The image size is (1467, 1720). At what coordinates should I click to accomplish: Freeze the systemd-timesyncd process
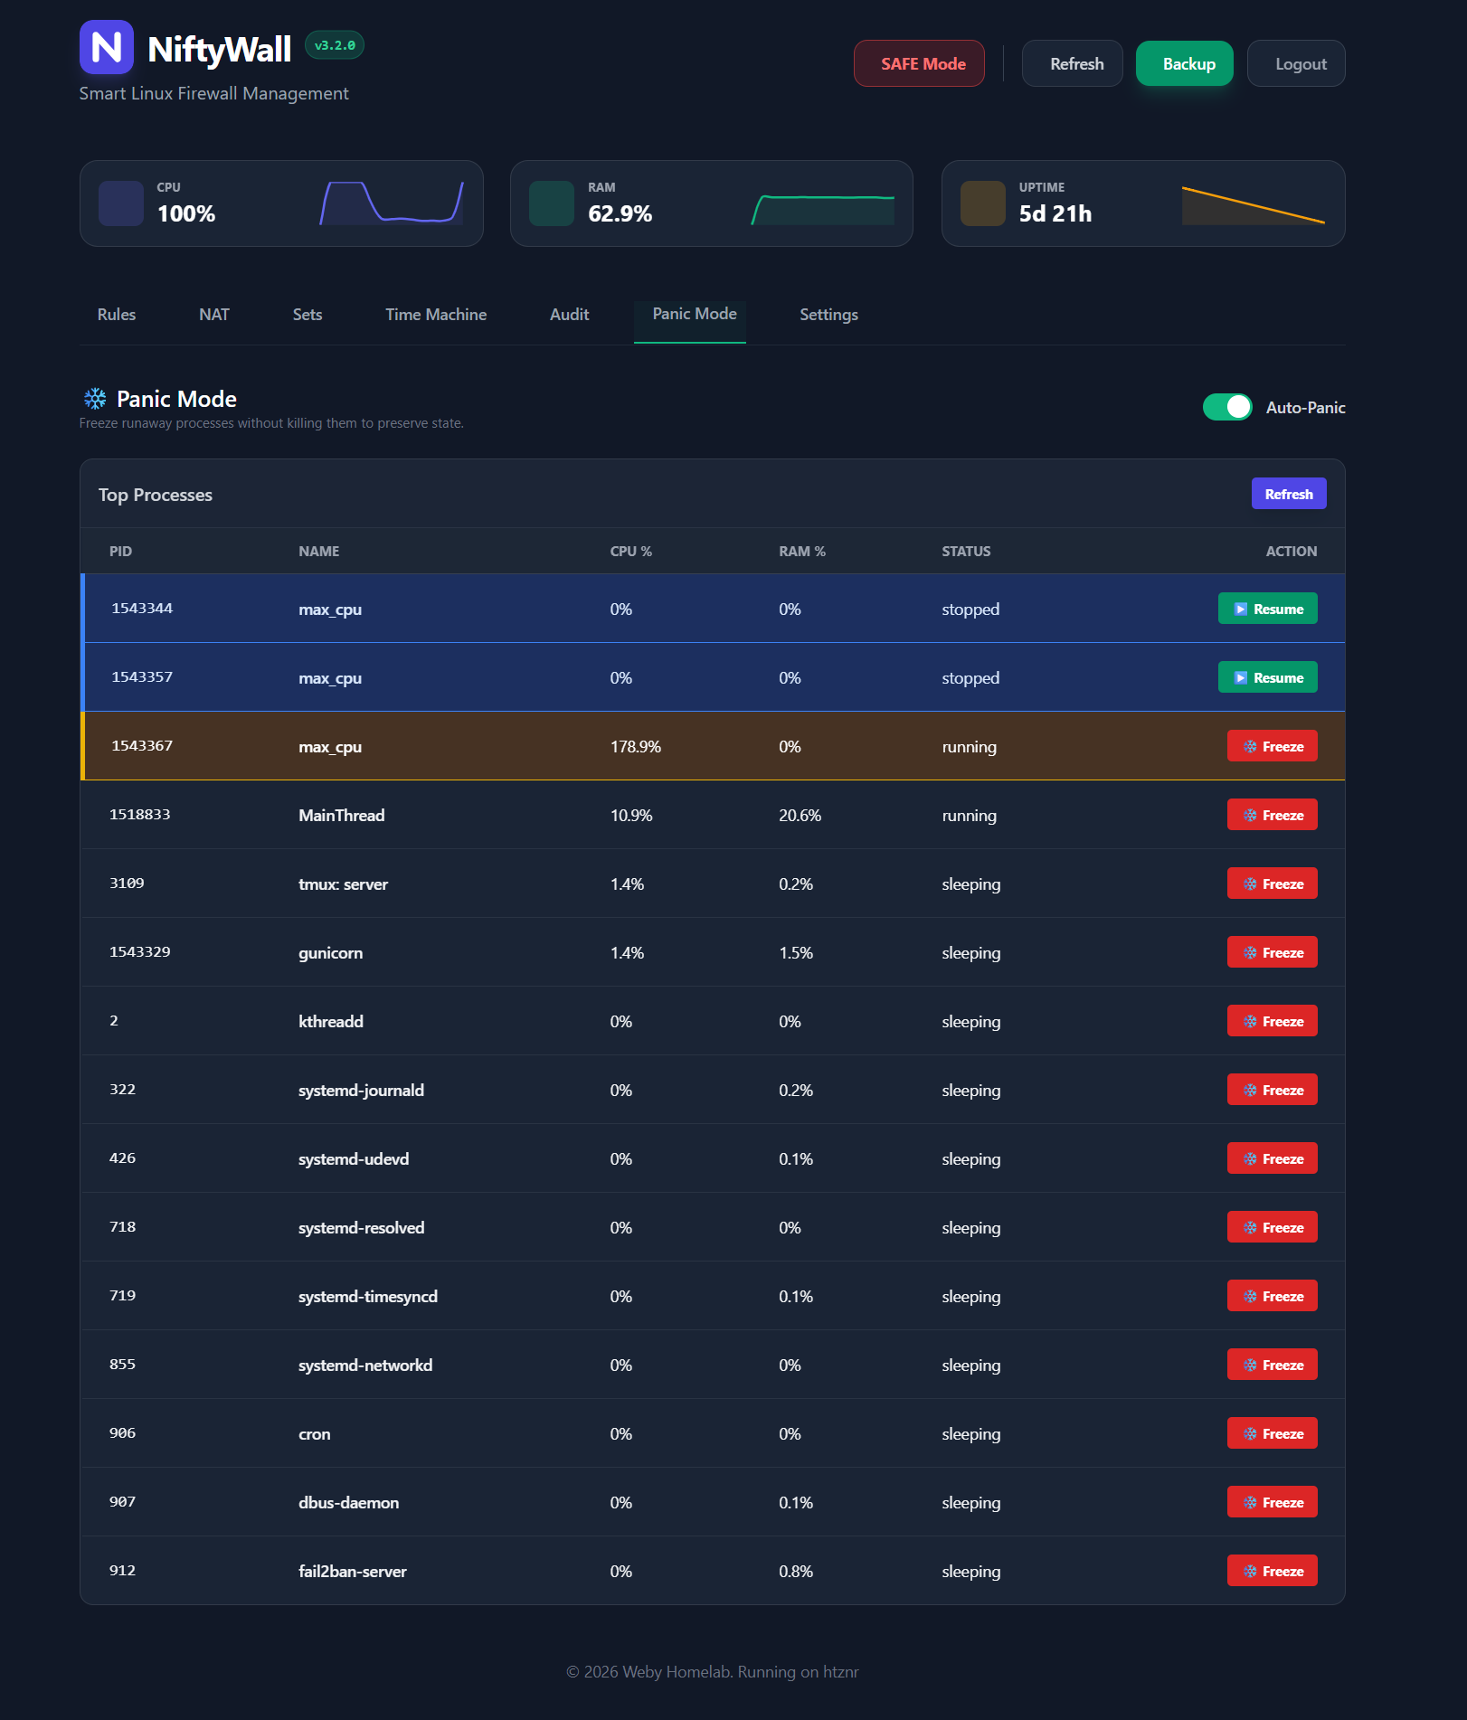click(x=1273, y=1296)
